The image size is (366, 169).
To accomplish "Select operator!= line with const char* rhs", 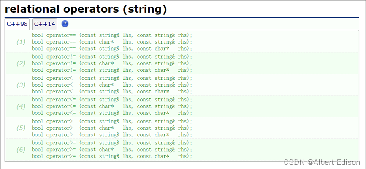I will (x=112, y=70).
